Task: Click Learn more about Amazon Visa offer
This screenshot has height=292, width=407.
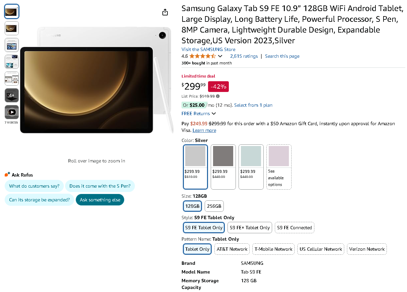Action: tap(204, 130)
